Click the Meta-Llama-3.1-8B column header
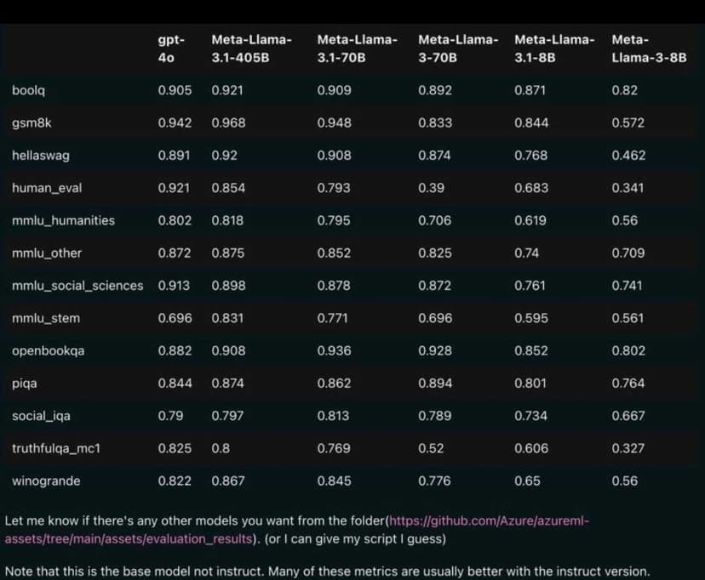This screenshot has height=580, width=705. pos(554,48)
